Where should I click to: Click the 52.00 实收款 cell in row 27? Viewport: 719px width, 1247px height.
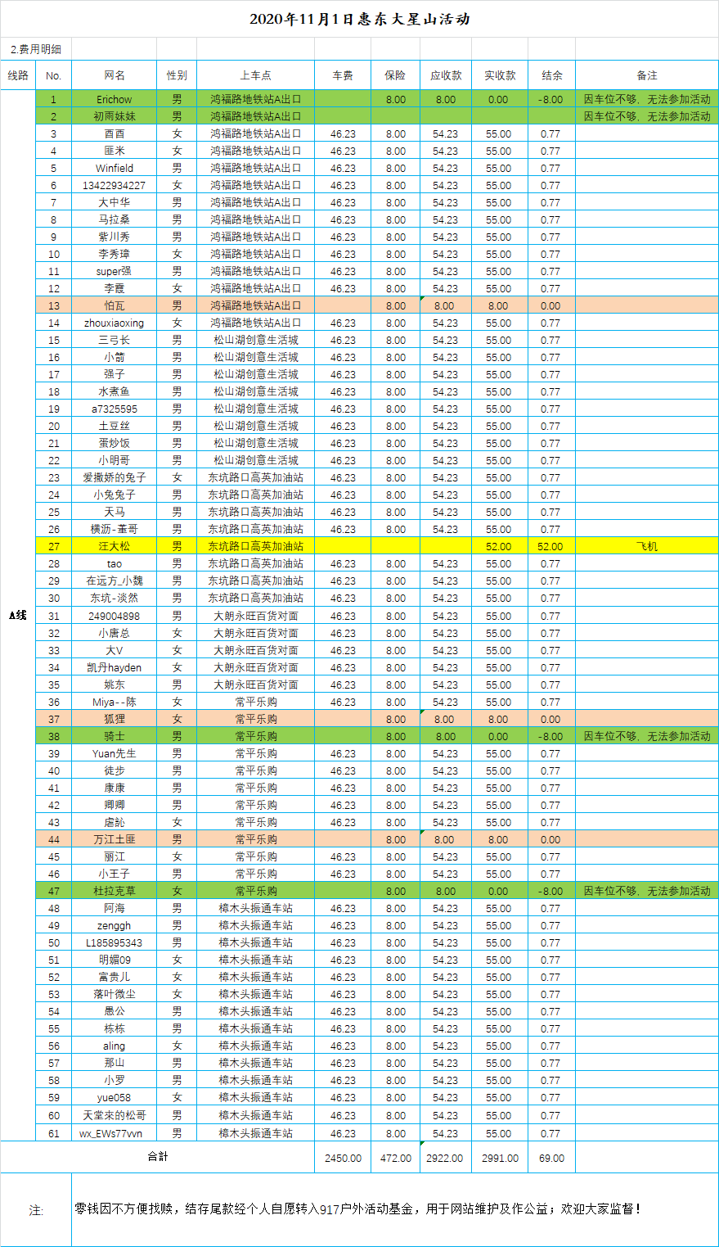point(499,546)
